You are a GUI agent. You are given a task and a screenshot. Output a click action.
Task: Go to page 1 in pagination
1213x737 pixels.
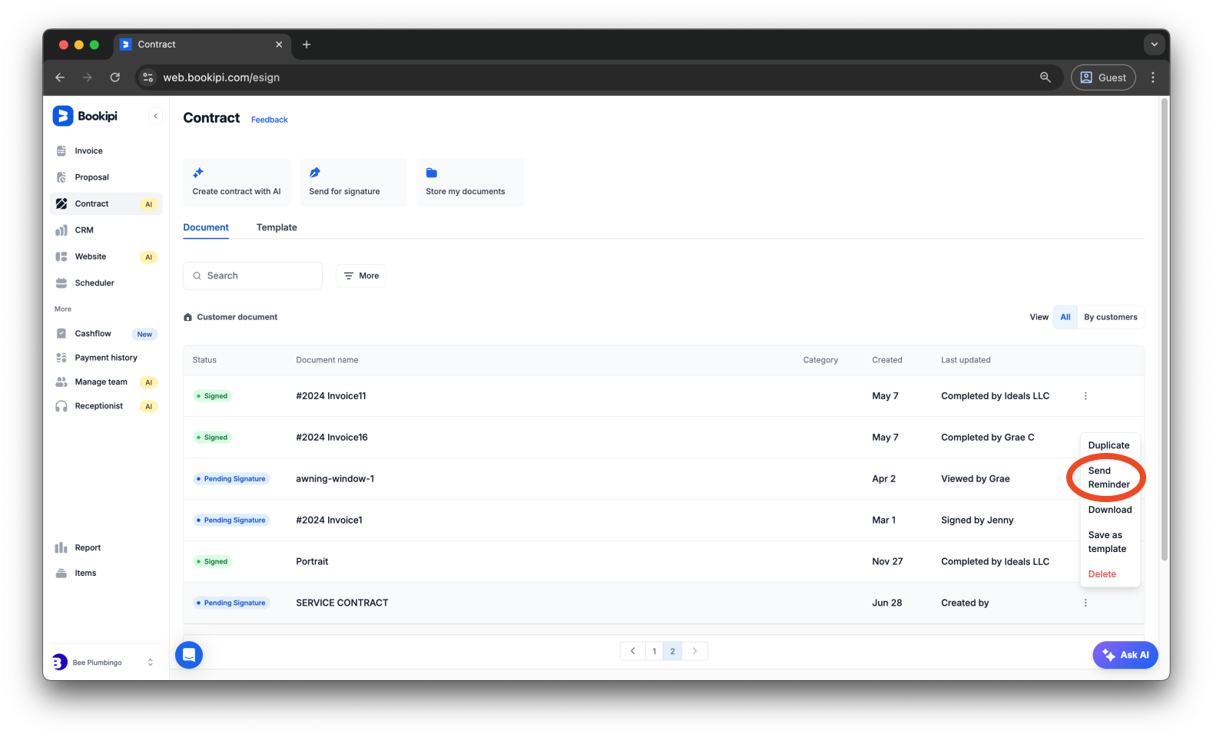point(654,651)
